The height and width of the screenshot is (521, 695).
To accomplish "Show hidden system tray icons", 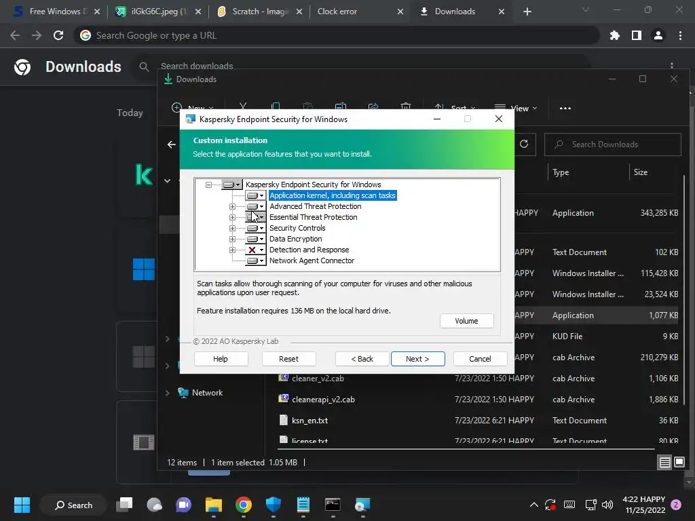I will pos(534,505).
